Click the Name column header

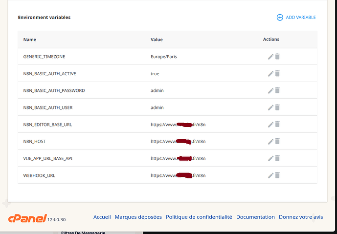(30, 40)
